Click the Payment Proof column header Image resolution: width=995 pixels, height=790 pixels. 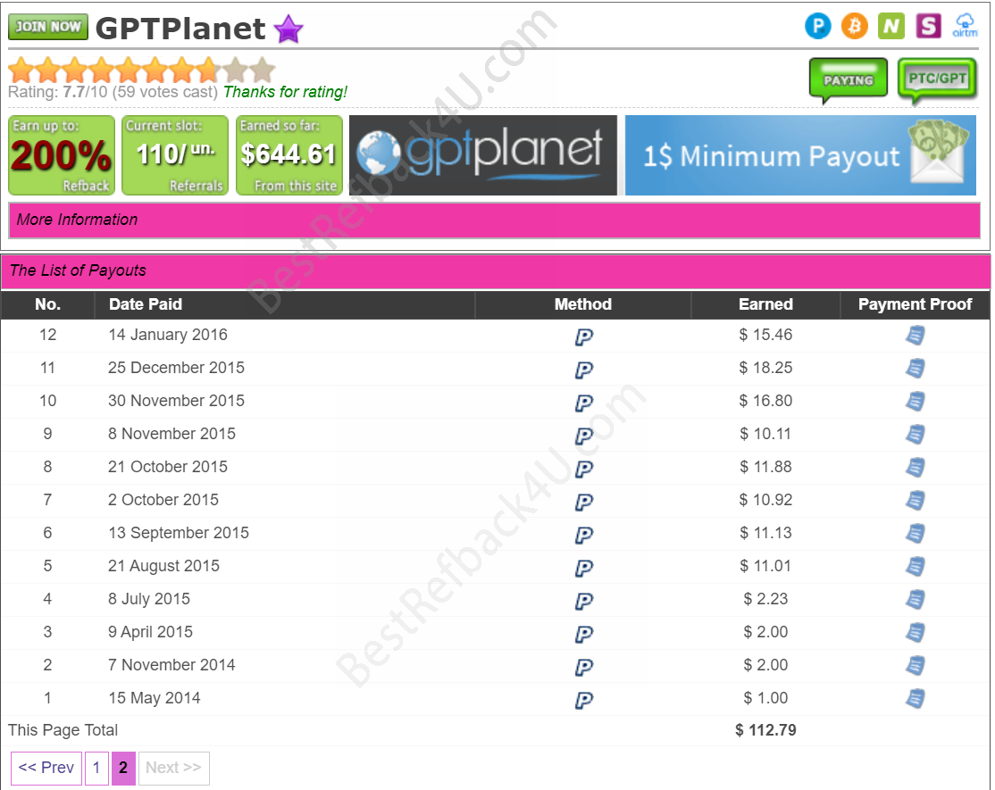point(915,304)
